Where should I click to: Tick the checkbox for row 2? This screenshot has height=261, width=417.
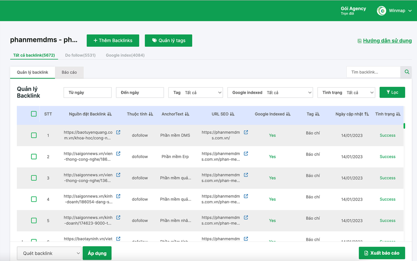pos(34,157)
